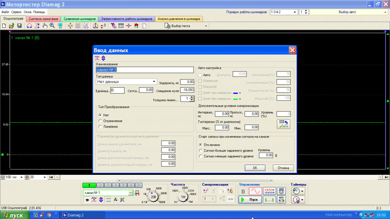Open the Windows пуск start button
Image resolution: width=390 pixels, height=219 pixels.
(14, 215)
